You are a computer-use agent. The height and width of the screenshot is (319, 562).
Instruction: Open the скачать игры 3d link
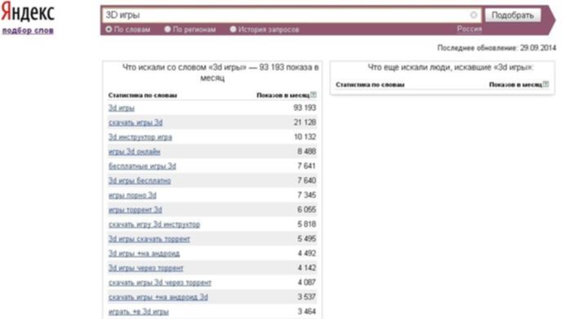coord(136,122)
